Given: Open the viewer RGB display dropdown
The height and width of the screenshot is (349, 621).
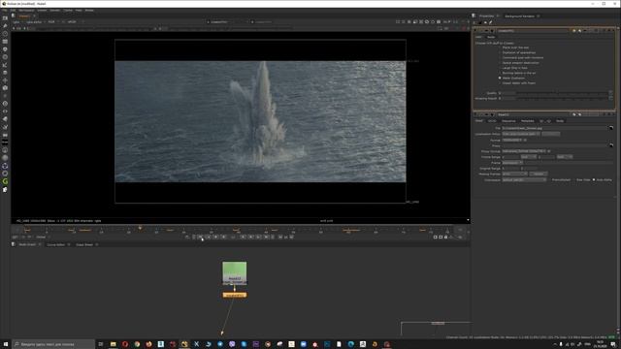Looking at the screenshot, I should tap(52, 22).
